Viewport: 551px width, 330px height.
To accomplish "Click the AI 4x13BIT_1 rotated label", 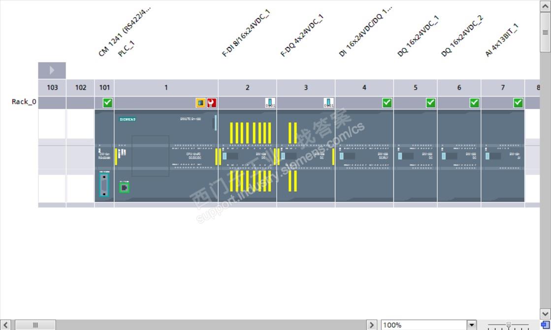I will click(x=502, y=40).
